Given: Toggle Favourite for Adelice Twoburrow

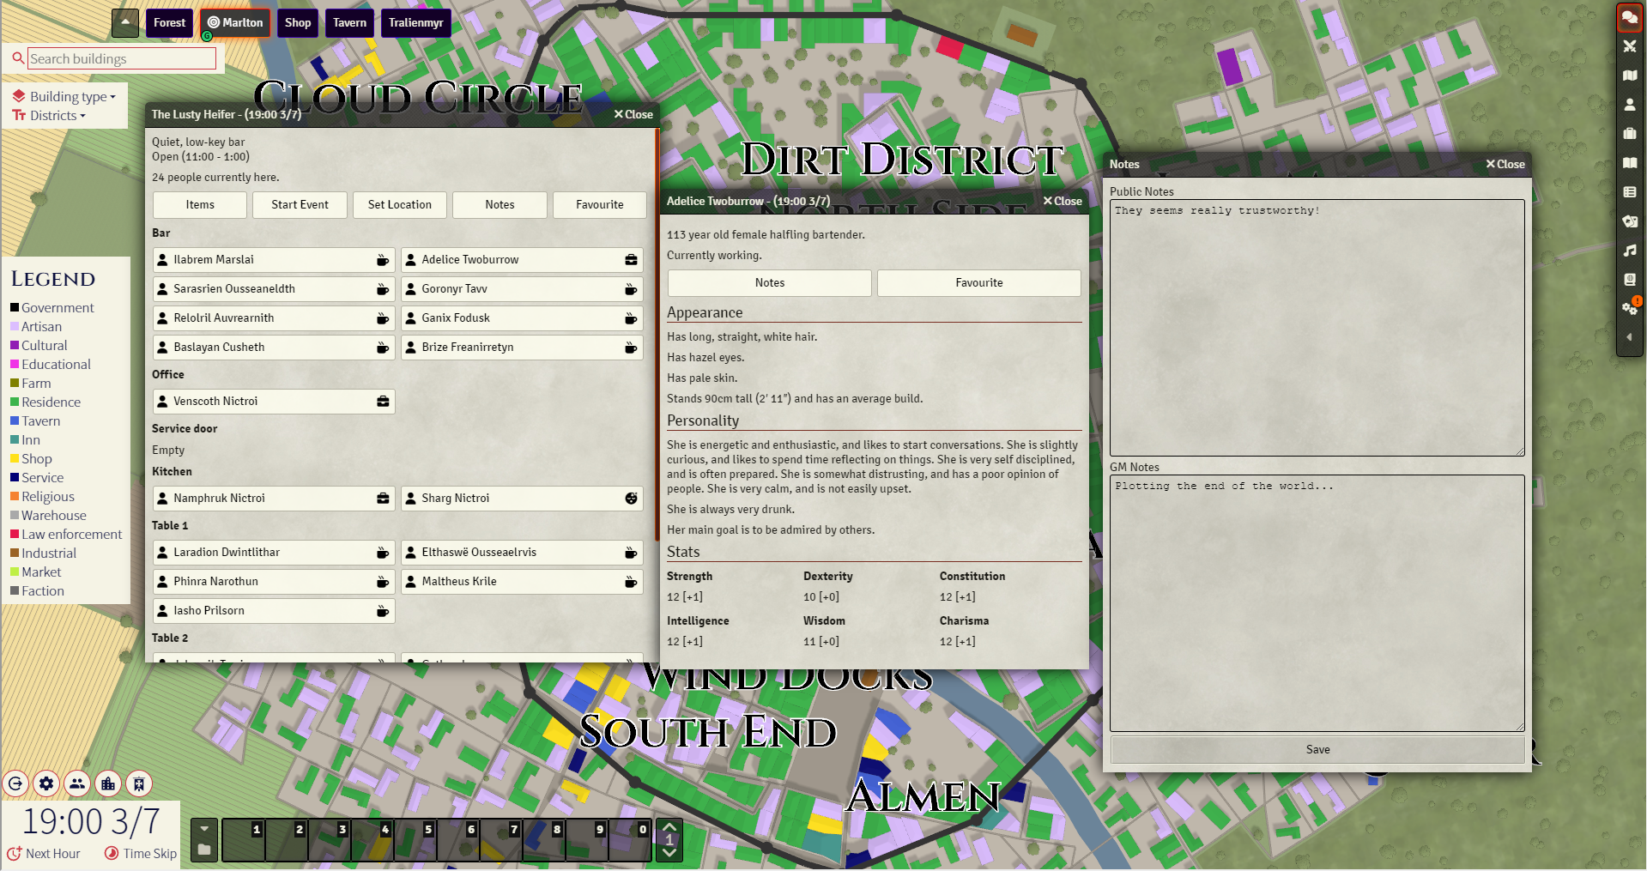Looking at the screenshot, I should click(979, 283).
